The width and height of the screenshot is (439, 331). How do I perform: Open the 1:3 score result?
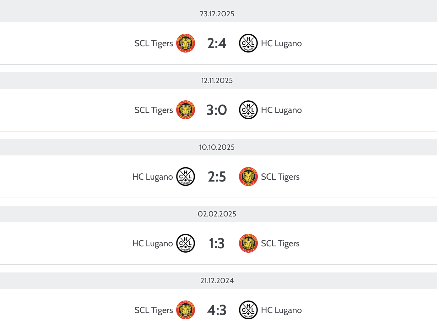tap(217, 244)
